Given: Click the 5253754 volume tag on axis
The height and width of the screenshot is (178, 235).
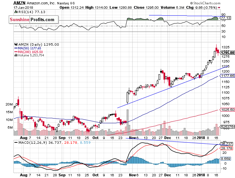Looking at the screenshot, I should [x=227, y=127].
